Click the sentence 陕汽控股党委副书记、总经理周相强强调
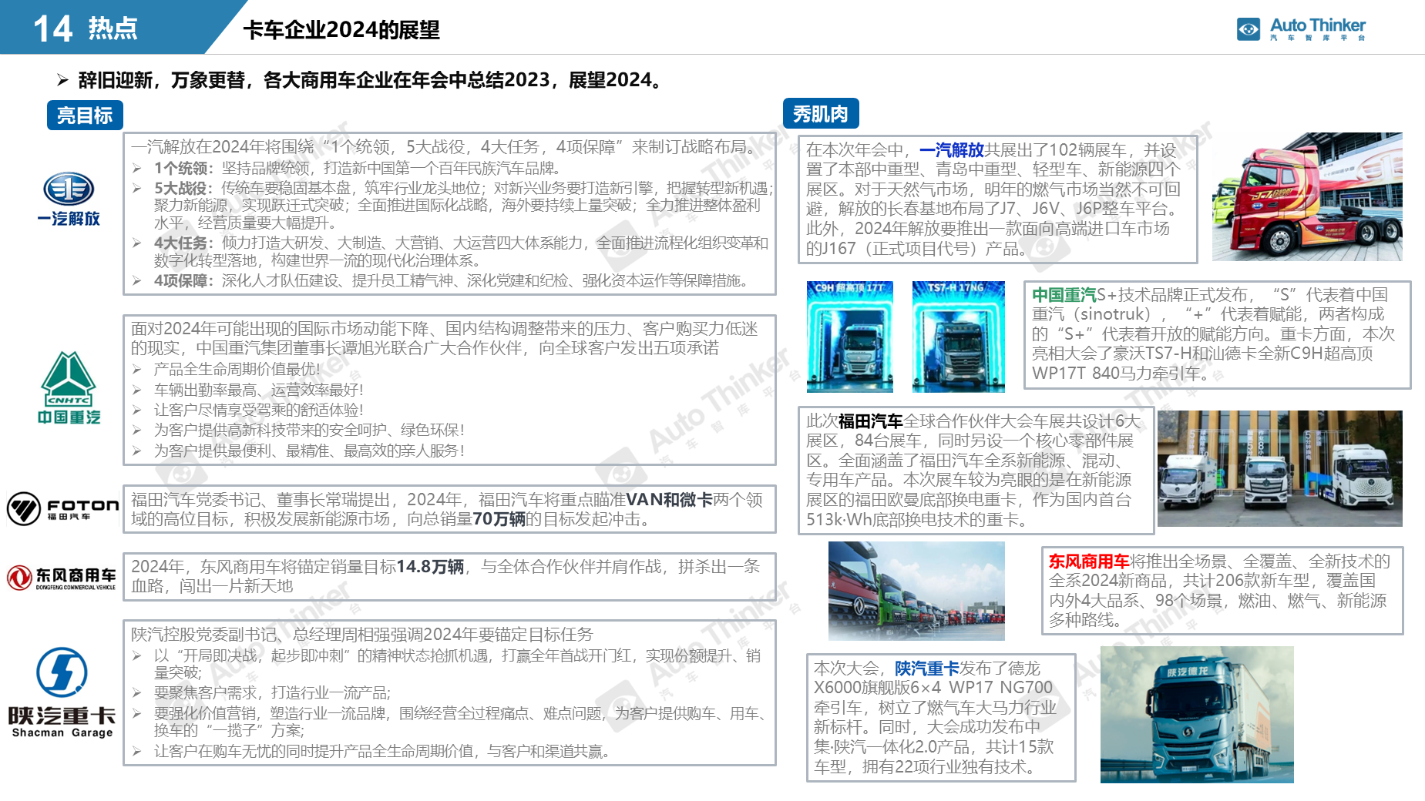 pos(362,635)
